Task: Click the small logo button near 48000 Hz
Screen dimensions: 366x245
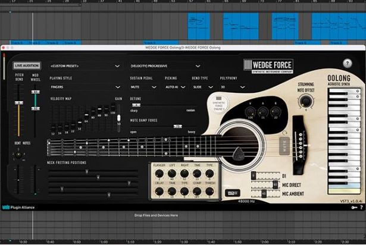Action: pyautogui.click(x=232, y=193)
